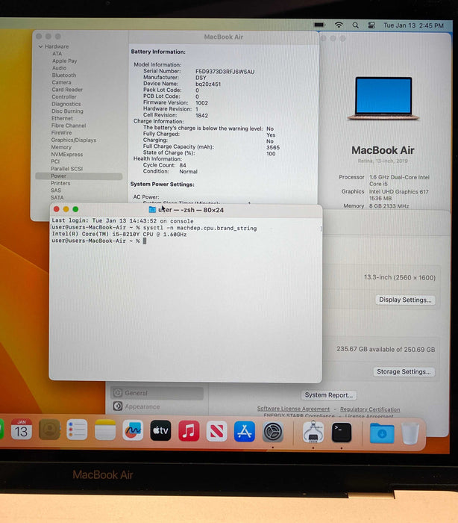458x523 pixels.
Task: Select Fibre Channel in the Hardware list
Action: (x=69, y=126)
